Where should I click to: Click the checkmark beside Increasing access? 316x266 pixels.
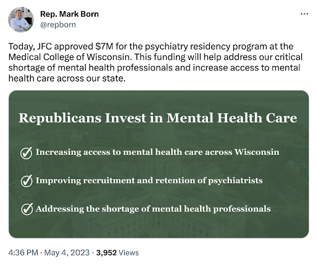[x=27, y=153]
